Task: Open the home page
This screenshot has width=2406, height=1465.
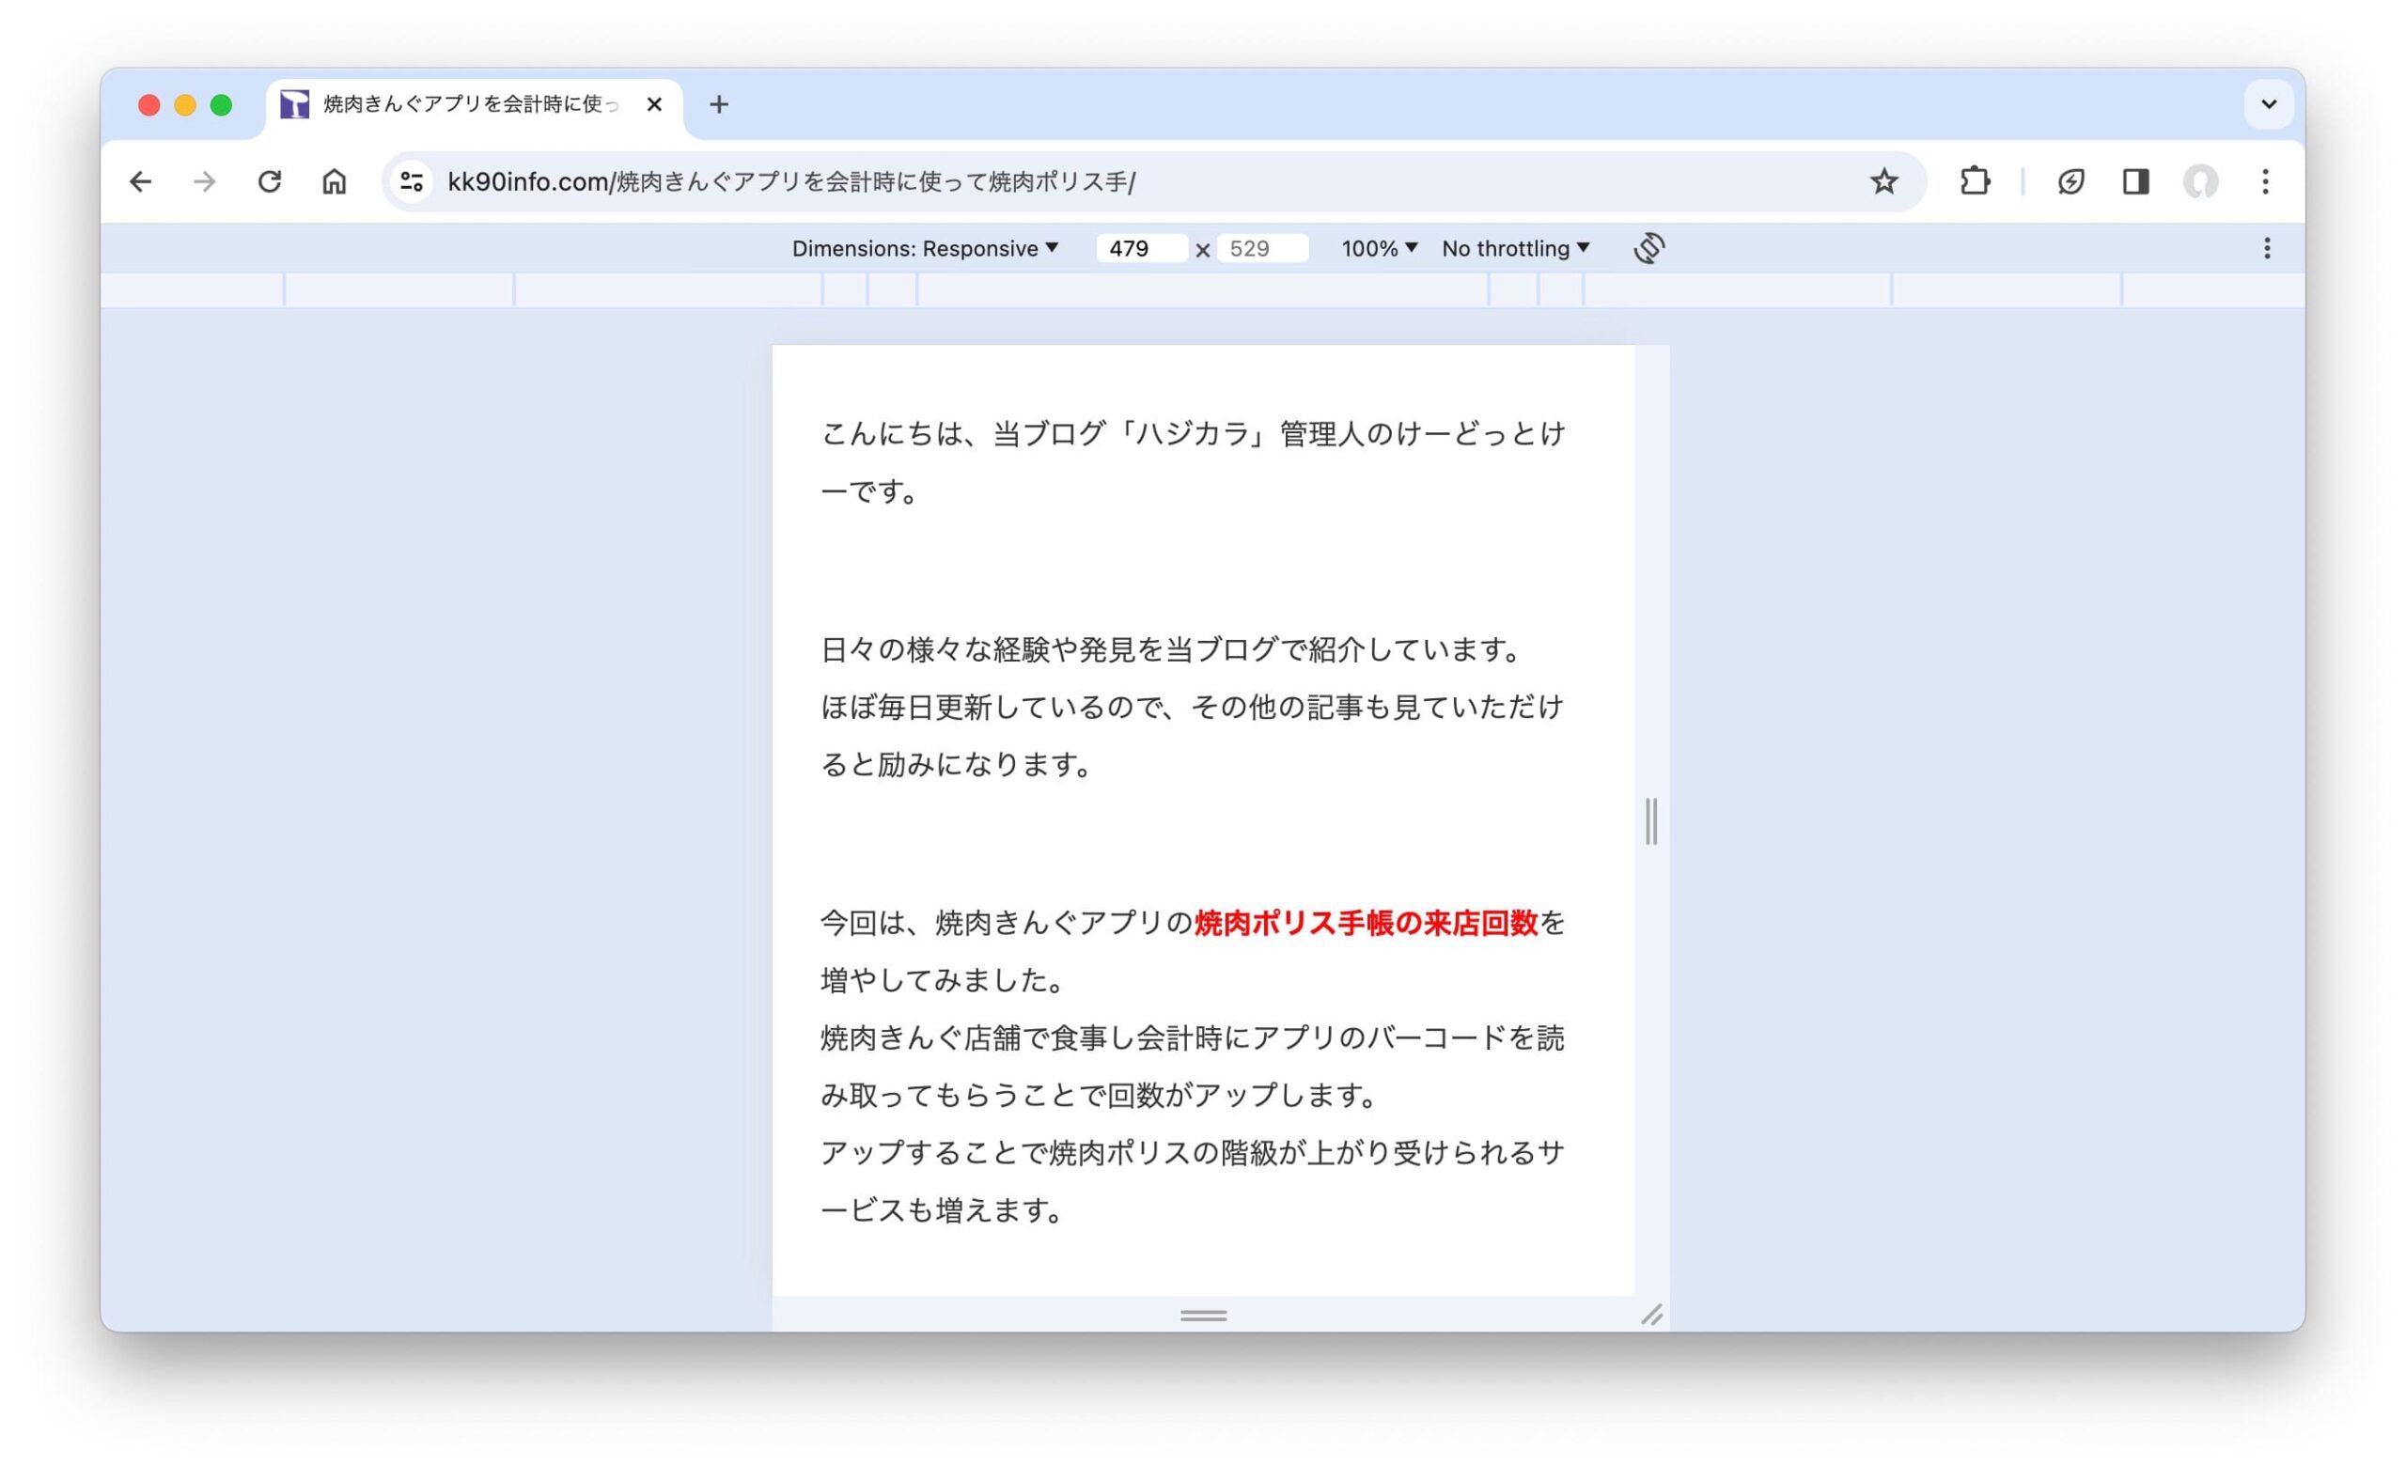Action: pos(334,181)
